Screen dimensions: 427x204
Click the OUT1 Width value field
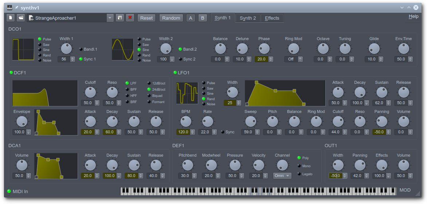(336, 176)
